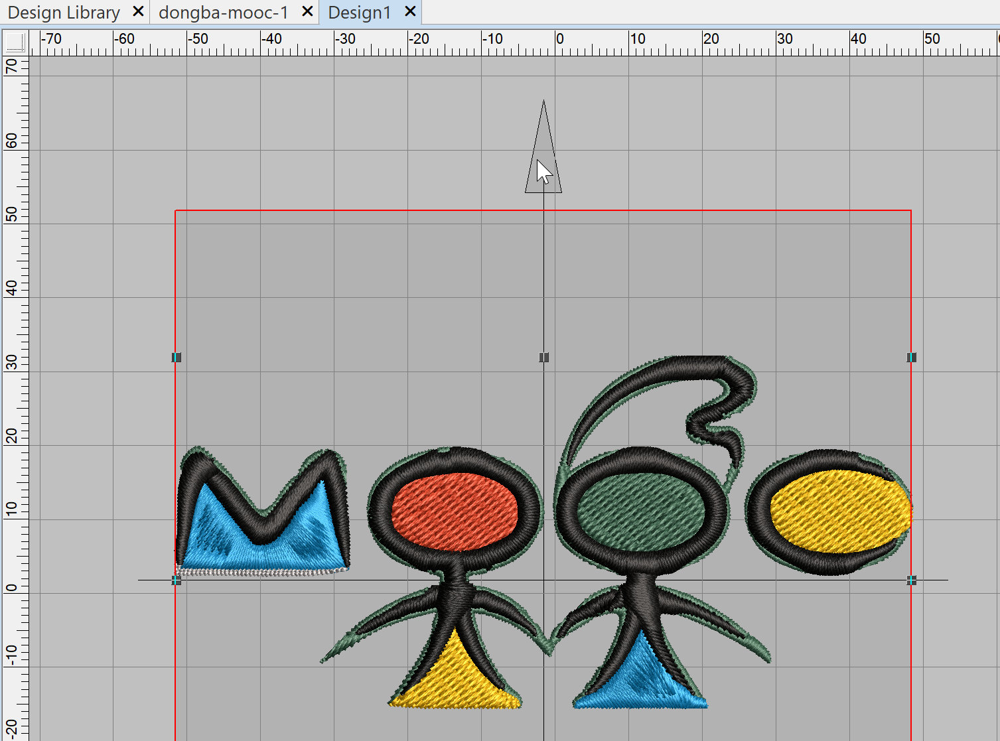The width and height of the screenshot is (1000, 741).
Task: Click the ruler origin corner box
Action: (x=14, y=42)
